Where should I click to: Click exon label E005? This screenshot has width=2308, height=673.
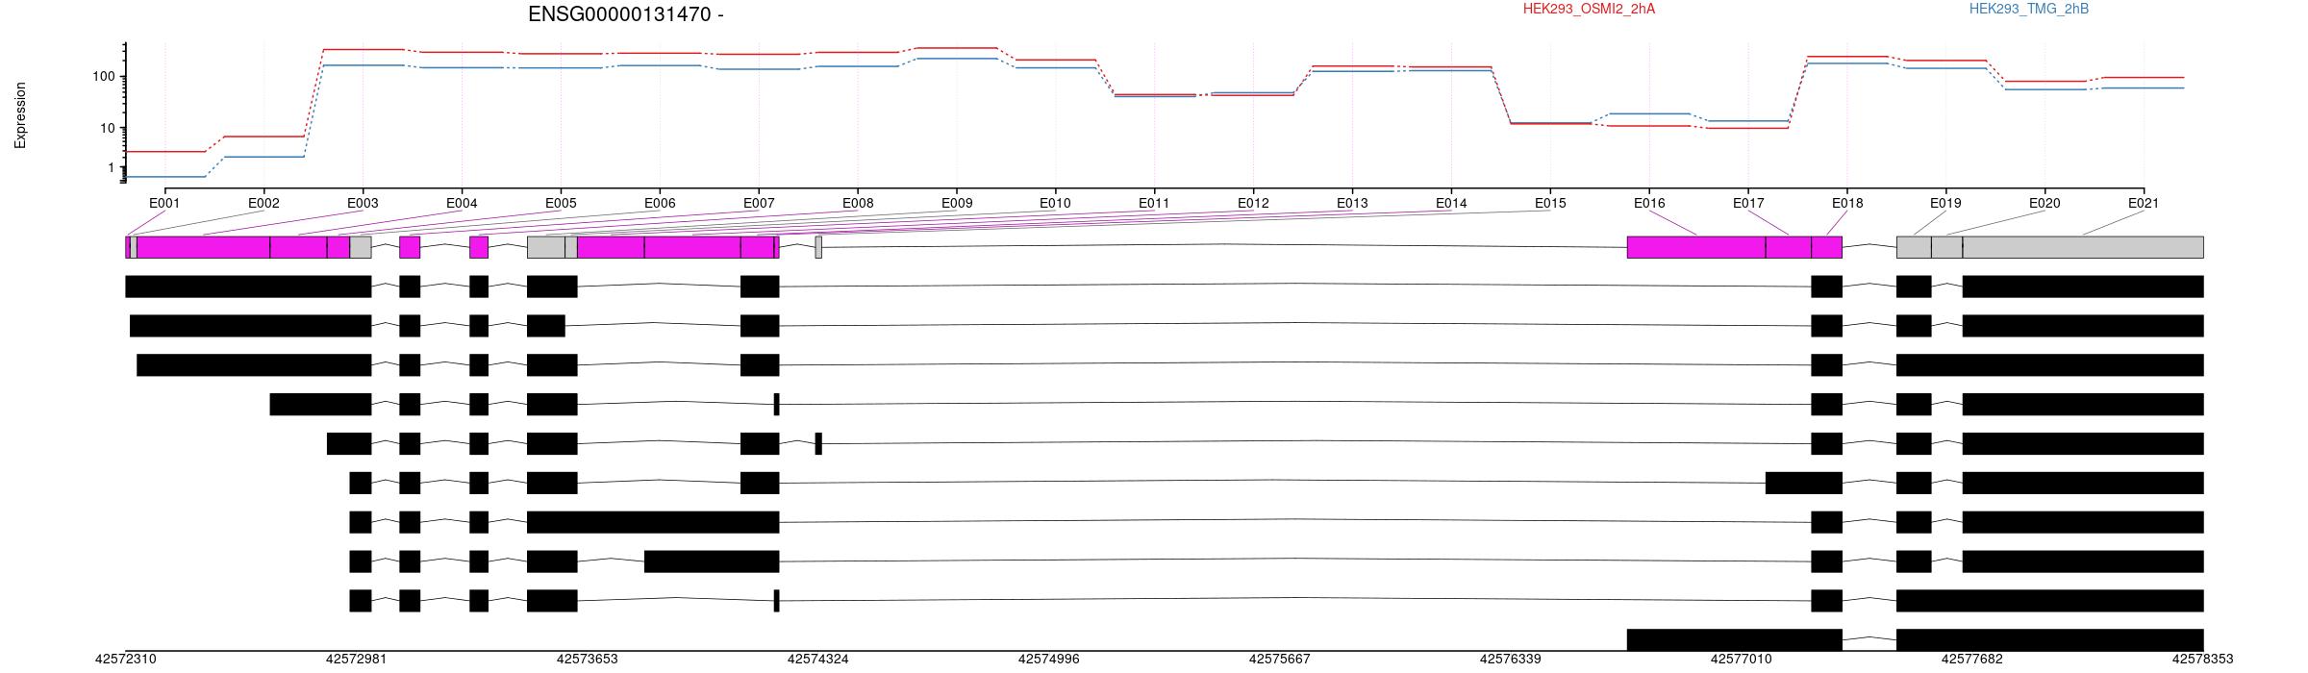[x=561, y=203]
